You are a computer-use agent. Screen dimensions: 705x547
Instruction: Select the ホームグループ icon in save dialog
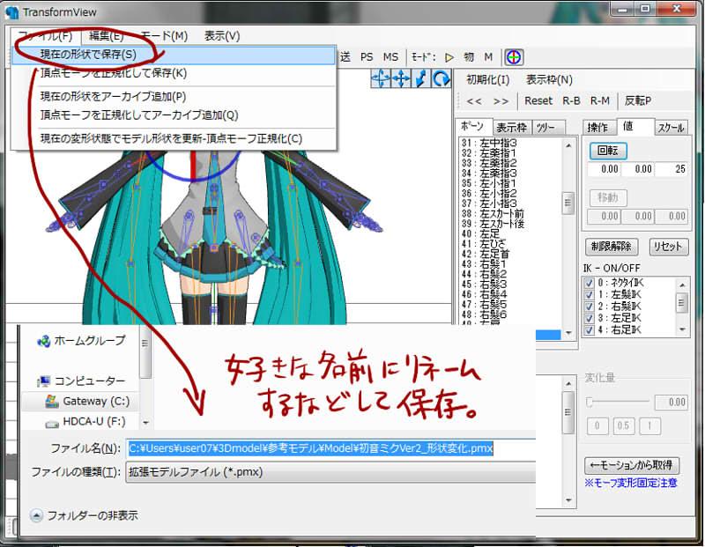tap(43, 341)
